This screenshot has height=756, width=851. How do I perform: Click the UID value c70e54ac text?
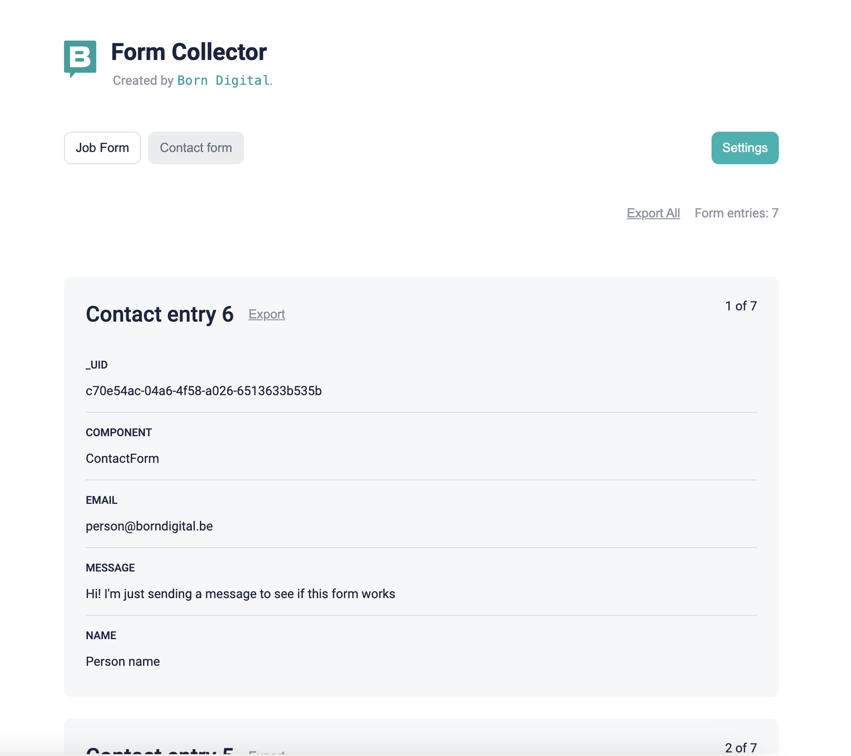click(203, 391)
